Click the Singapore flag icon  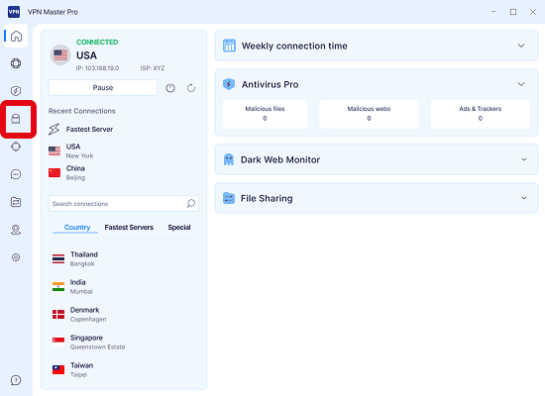pos(58,342)
